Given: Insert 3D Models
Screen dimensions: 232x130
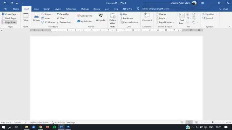Looking at the screenshot, I should [48, 22].
